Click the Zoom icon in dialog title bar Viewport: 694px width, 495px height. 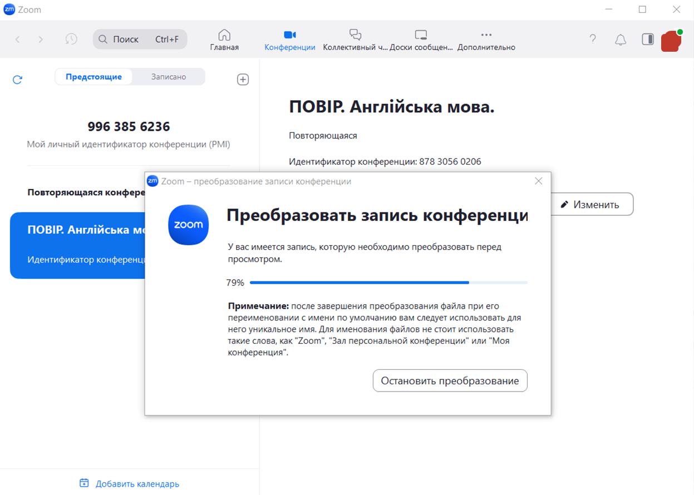152,181
